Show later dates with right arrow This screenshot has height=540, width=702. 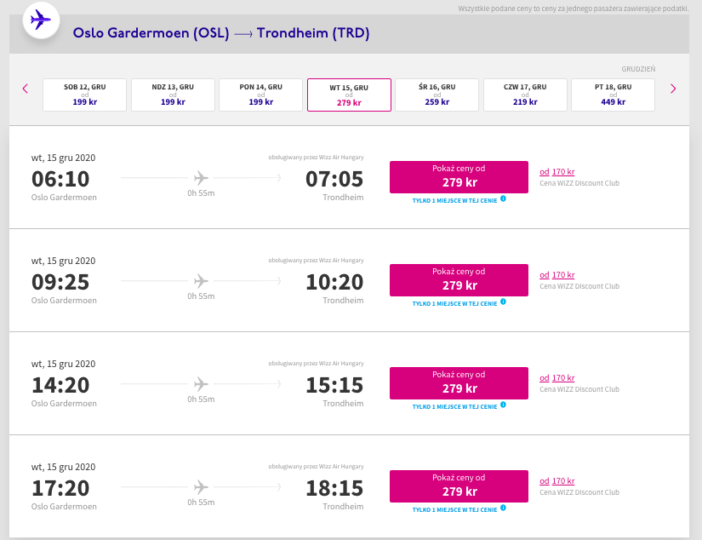pyautogui.click(x=673, y=89)
